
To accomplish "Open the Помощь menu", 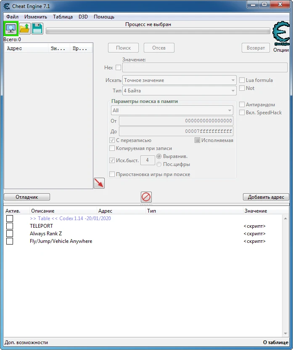I will [x=104, y=17].
